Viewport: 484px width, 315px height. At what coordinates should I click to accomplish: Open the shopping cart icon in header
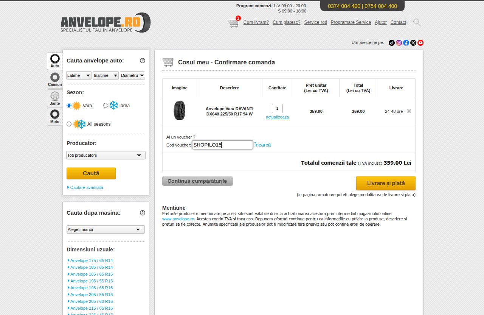pos(234,23)
